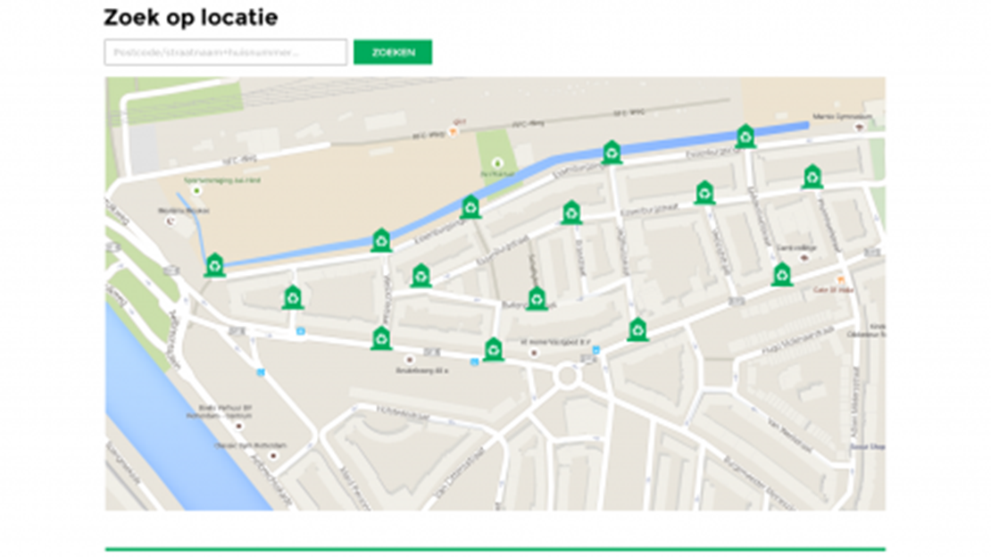This screenshot has height=557, width=991.
Task: Click orange café icon near right map edge
Action: coord(839,279)
